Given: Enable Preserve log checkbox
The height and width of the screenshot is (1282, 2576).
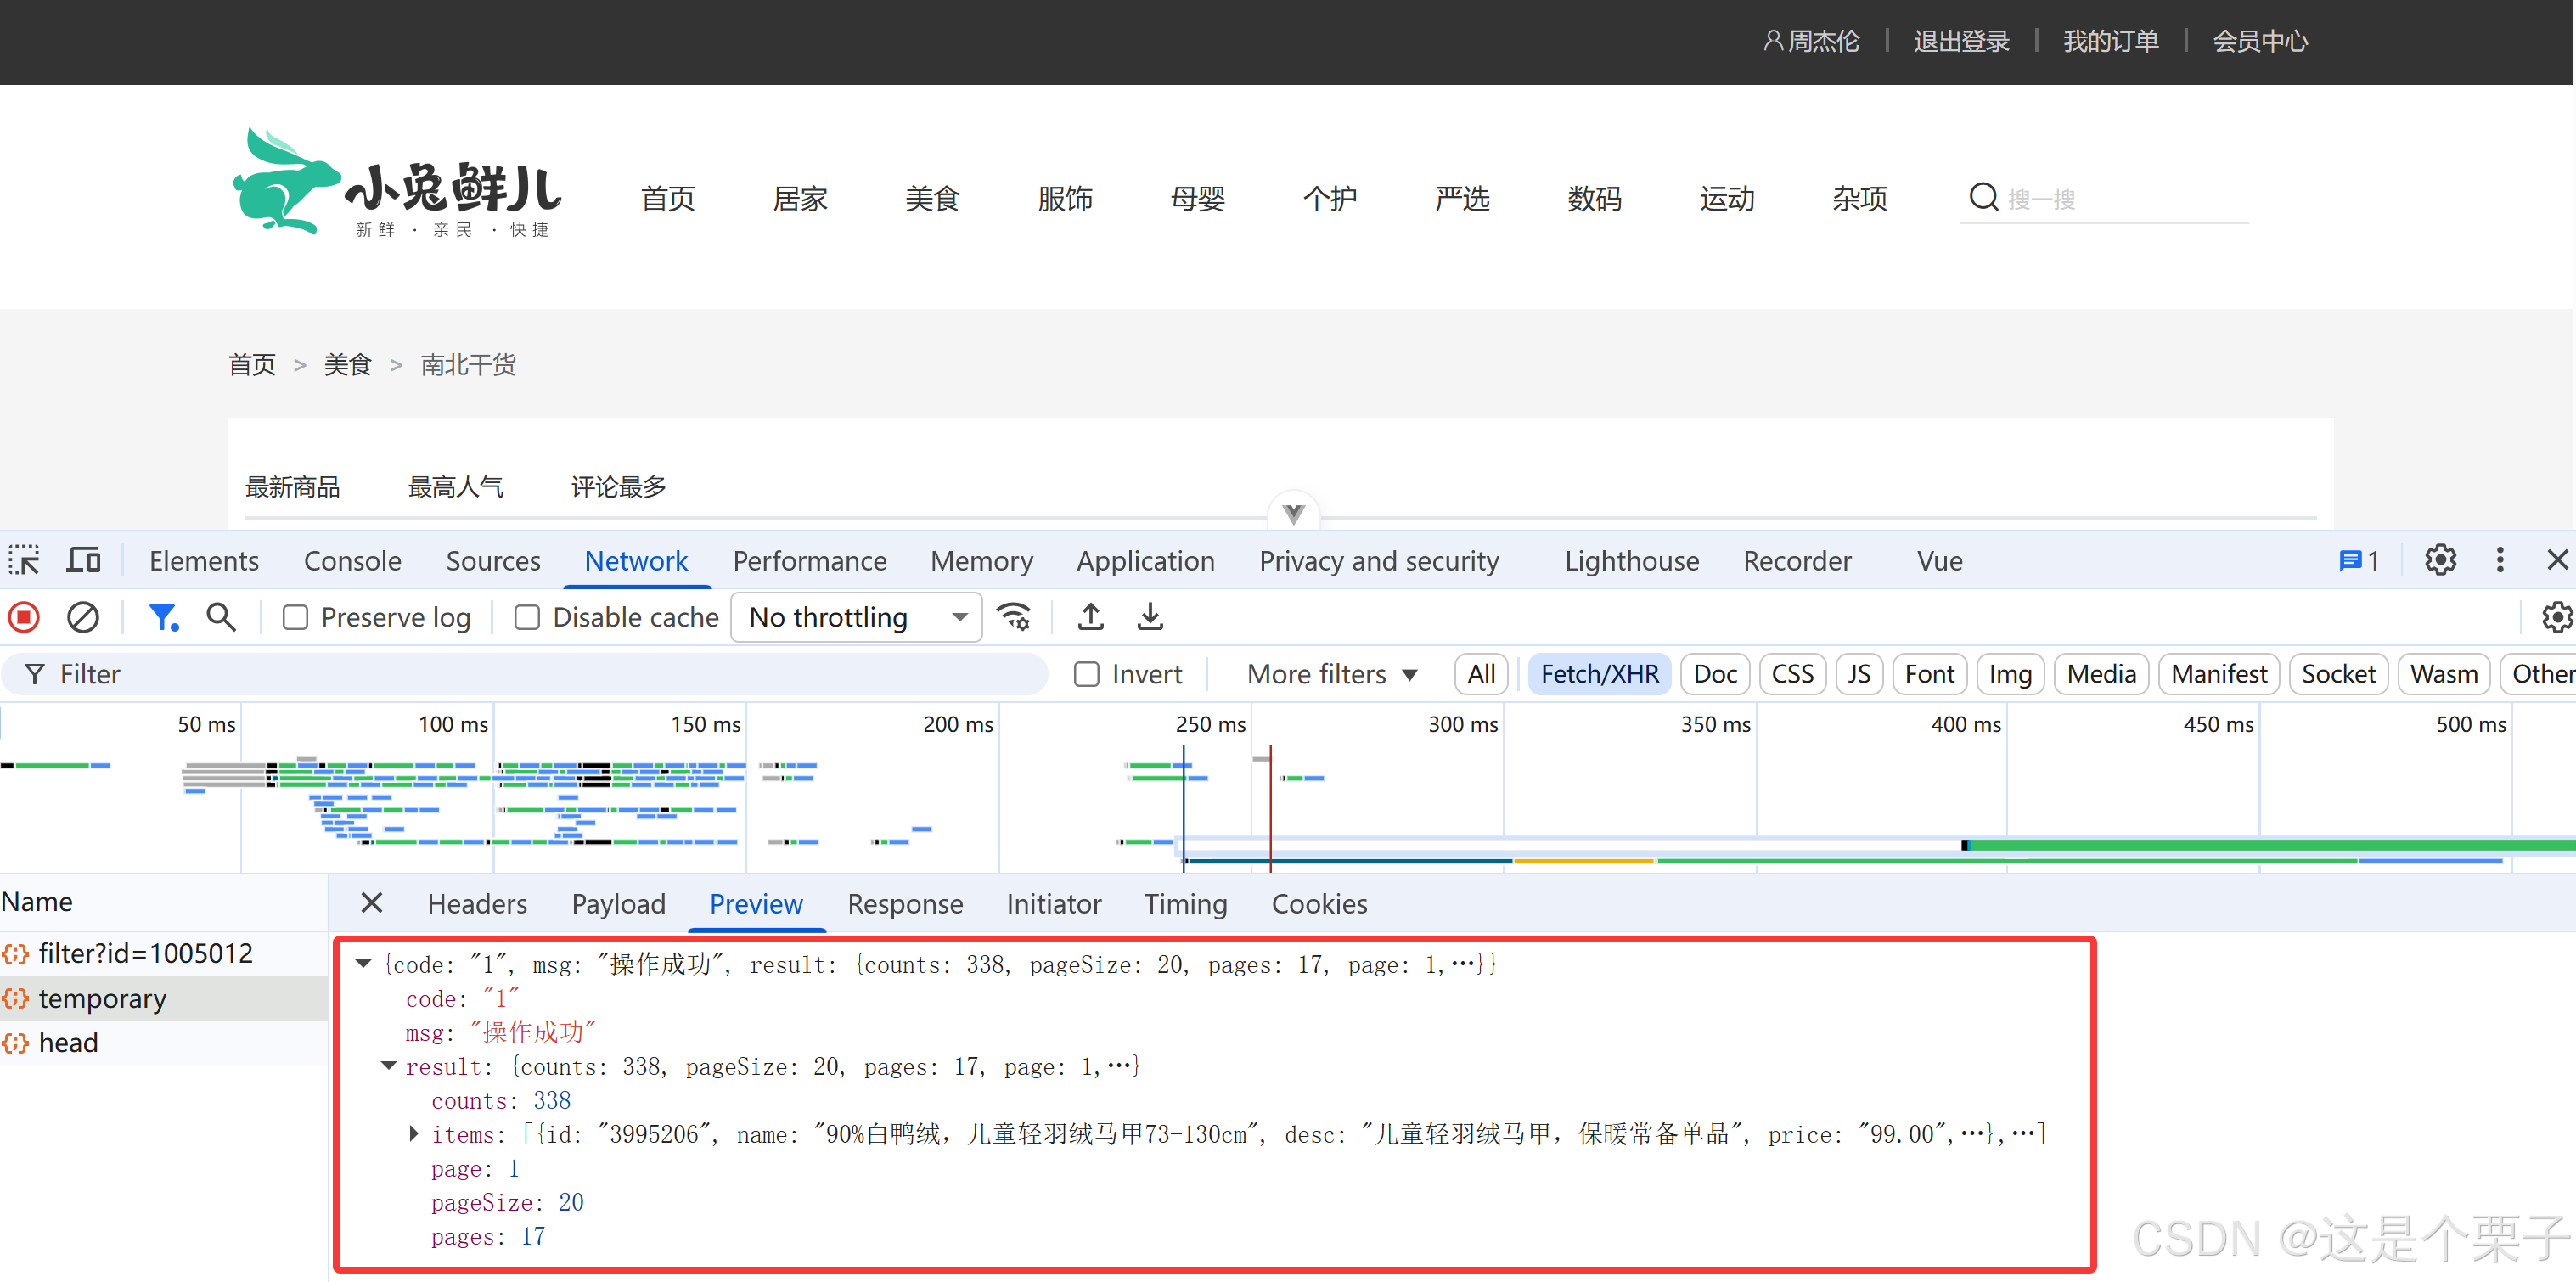Looking at the screenshot, I should (295, 617).
